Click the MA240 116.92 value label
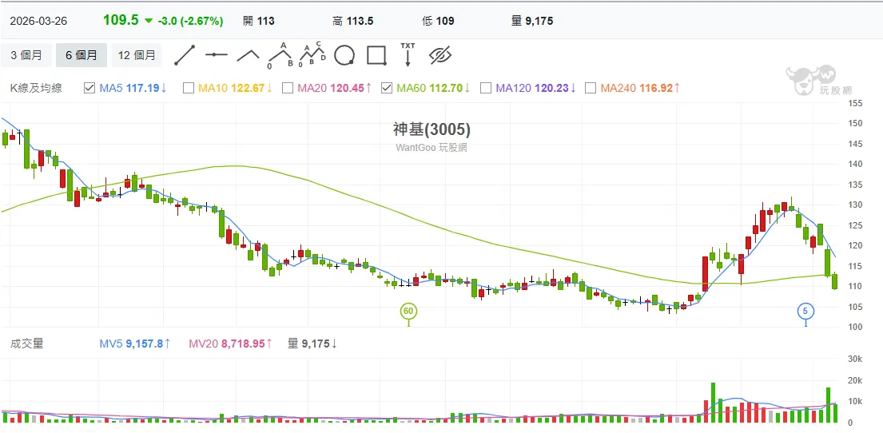The image size is (883, 433). tap(640, 88)
